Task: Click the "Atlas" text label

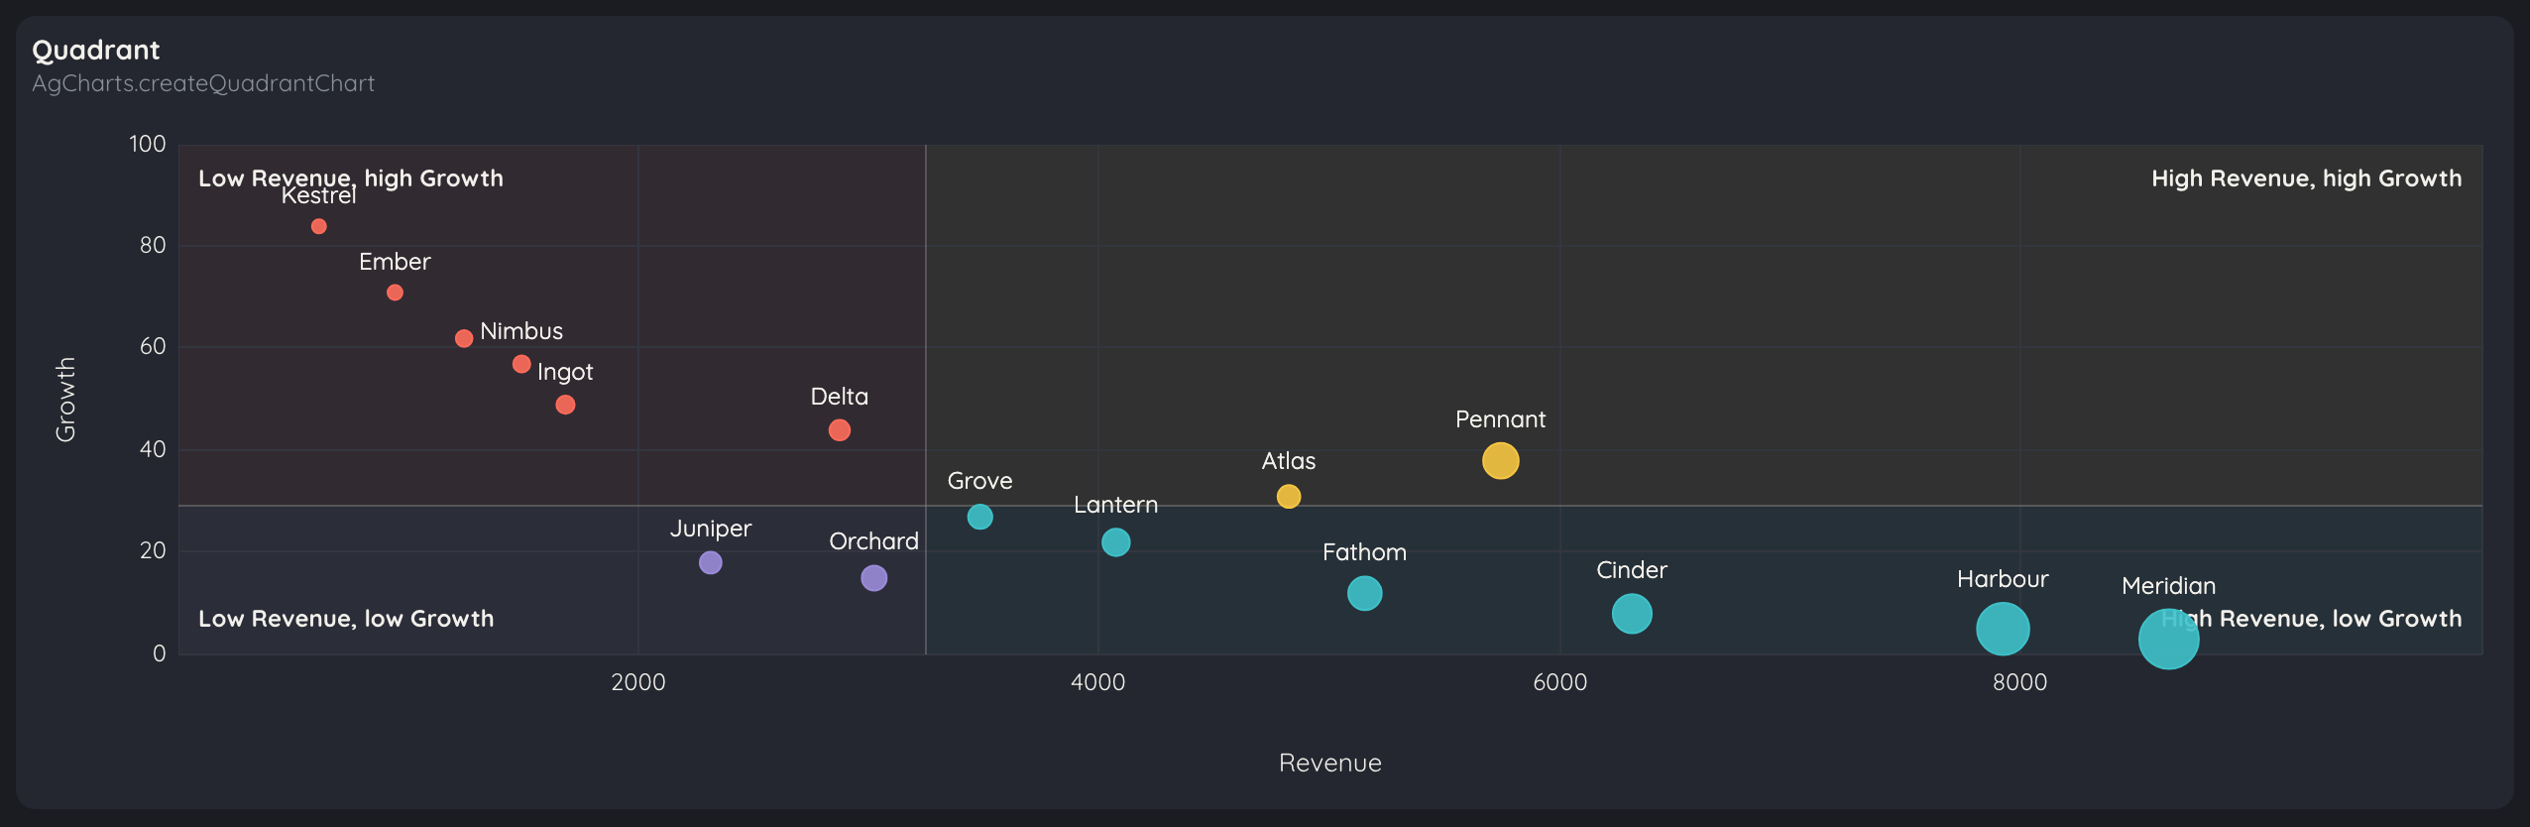Action: pyautogui.click(x=1289, y=461)
